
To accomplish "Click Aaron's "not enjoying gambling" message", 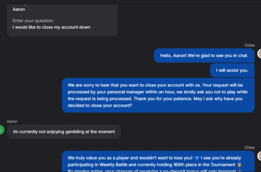I will 64,132.
